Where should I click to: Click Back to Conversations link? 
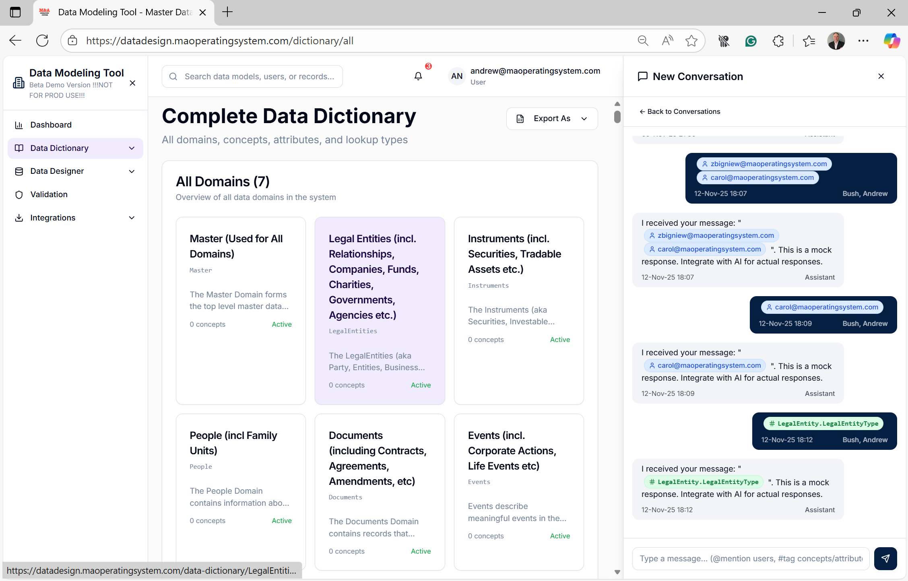pyautogui.click(x=680, y=112)
